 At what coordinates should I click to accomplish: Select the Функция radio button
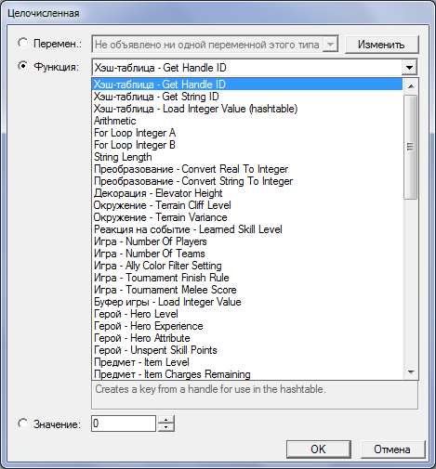click(x=23, y=66)
